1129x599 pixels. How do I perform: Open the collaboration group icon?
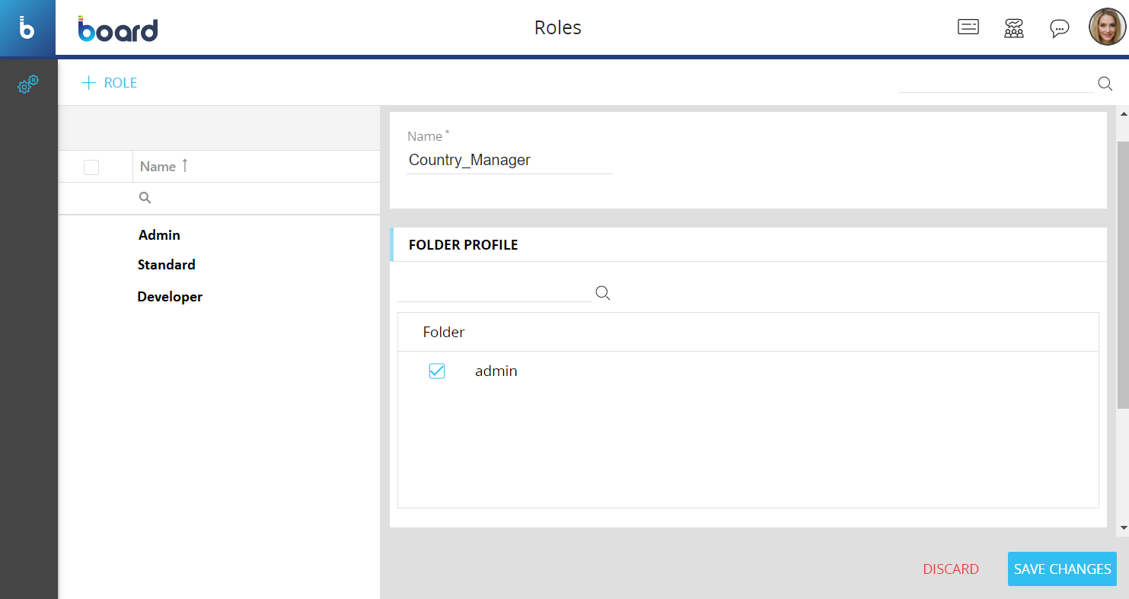(1013, 28)
